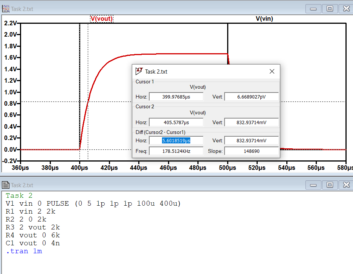Click waveform icon in plot window title bar

(x=6, y=9)
